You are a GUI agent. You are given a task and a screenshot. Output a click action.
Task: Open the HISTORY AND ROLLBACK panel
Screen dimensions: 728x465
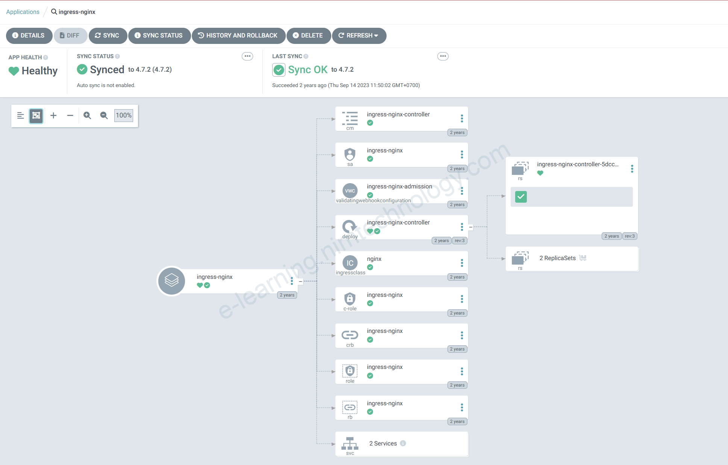(x=238, y=36)
